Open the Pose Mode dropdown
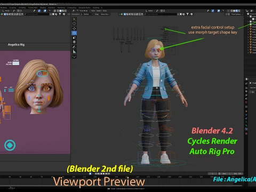The image size is (256, 192). tap(83, 11)
